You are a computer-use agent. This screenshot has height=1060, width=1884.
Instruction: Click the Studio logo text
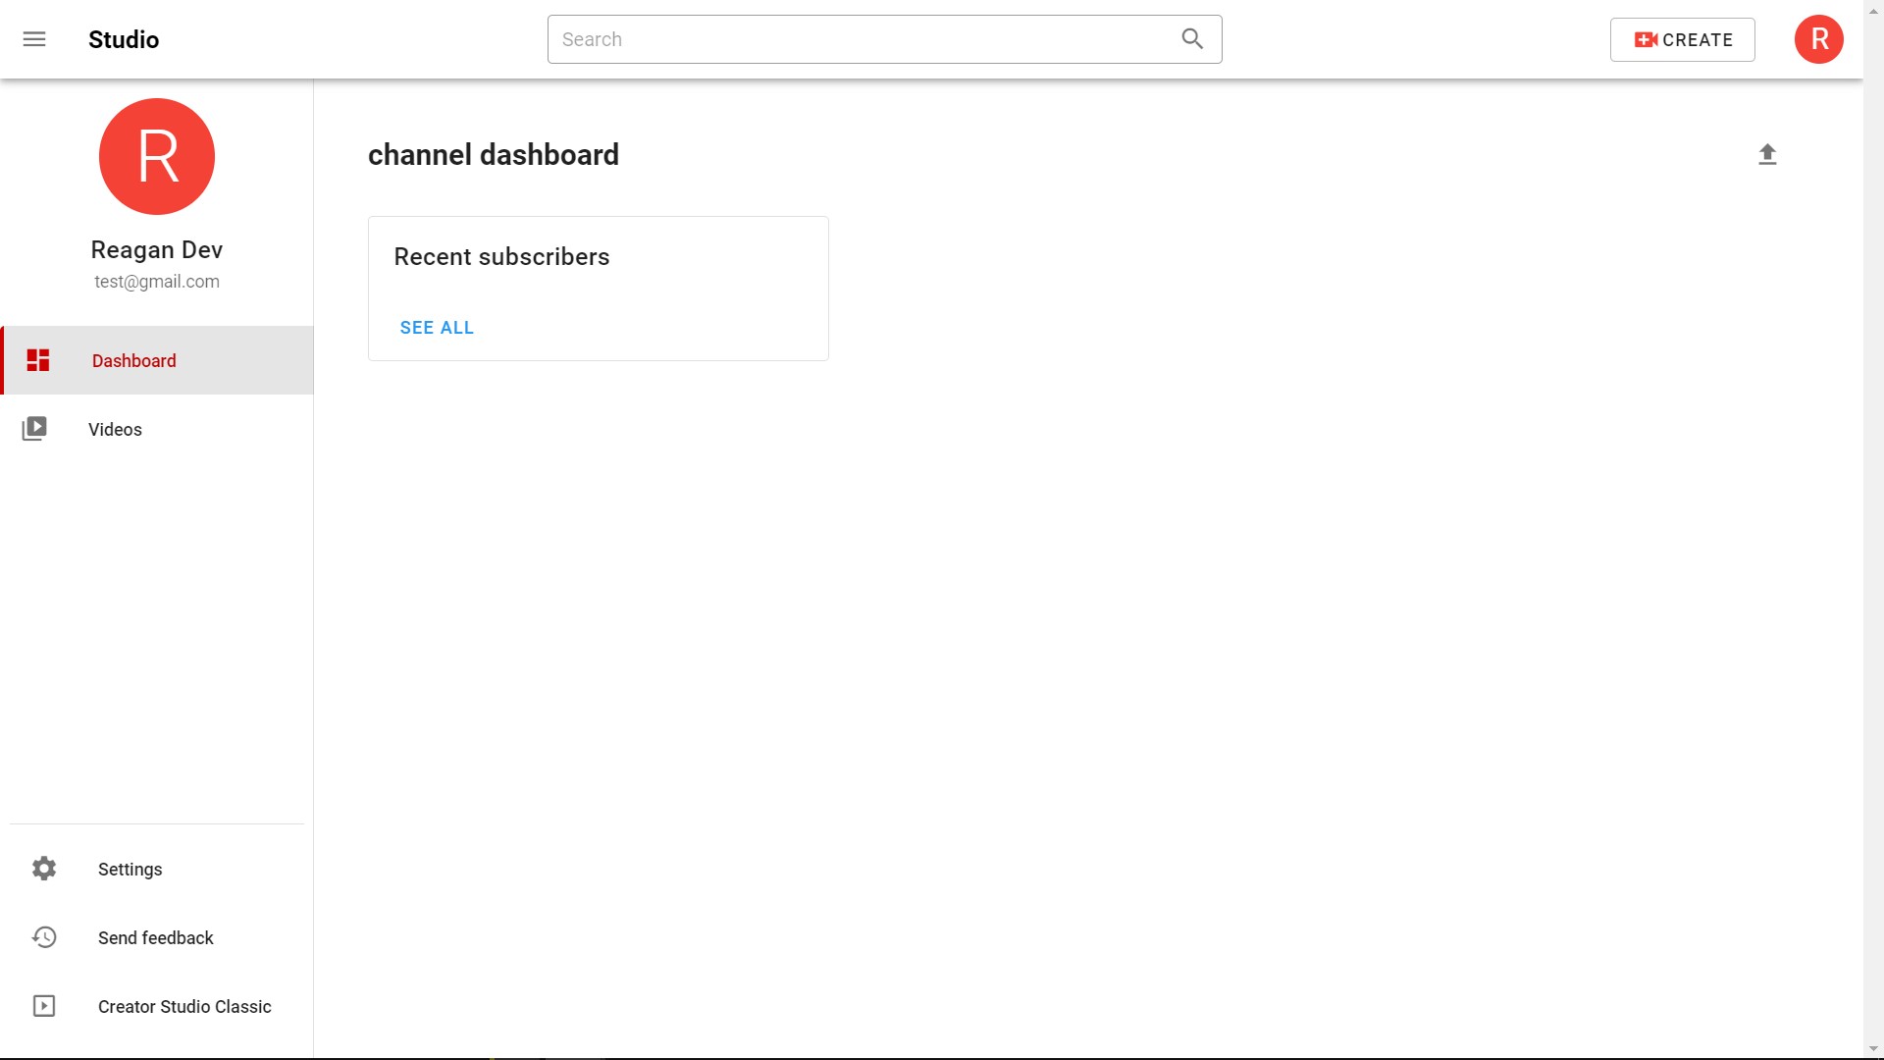tap(124, 39)
